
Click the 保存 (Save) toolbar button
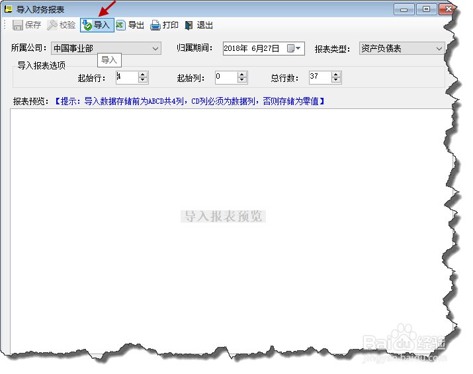point(26,25)
